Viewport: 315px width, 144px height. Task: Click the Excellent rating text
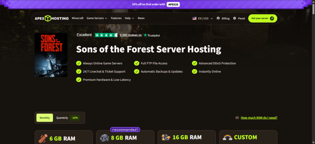point(84,35)
